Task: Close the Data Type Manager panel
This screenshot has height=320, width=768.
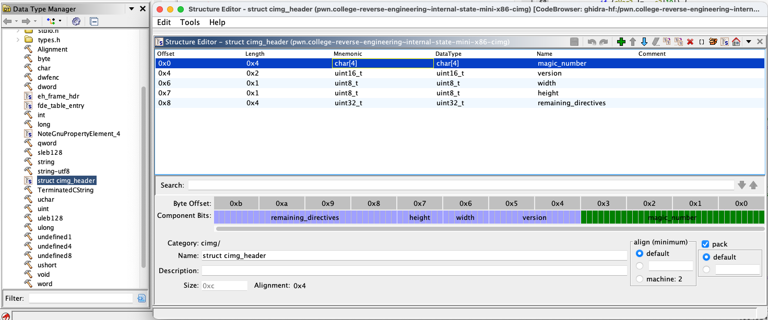Action: [143, 9]
